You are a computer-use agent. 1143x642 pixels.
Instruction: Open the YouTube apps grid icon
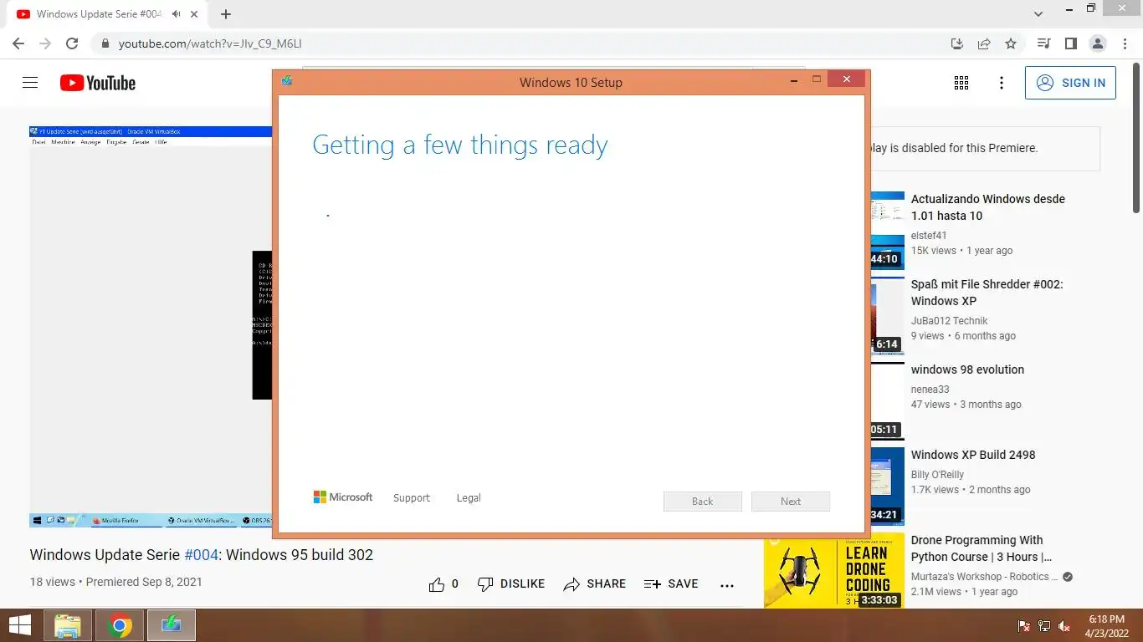[x=961, y=83]
